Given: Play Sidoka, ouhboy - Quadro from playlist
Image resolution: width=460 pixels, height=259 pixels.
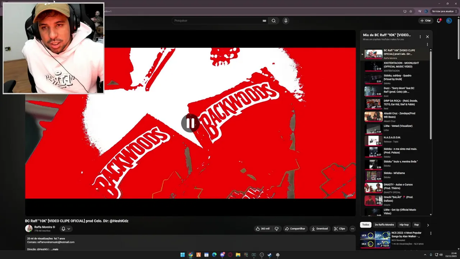Looking at the screenshot, I should tap(395, 79).
